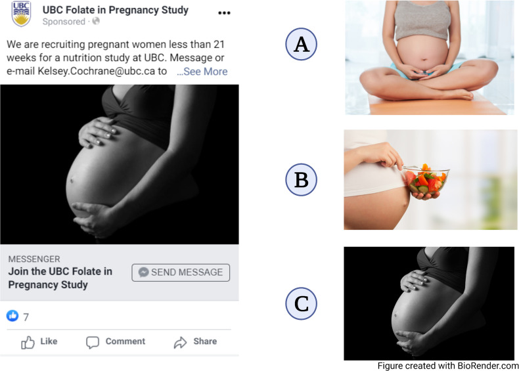Click the thumbs-up outline icon
Screen dimensions: 519x371
[x=28, y=343]
